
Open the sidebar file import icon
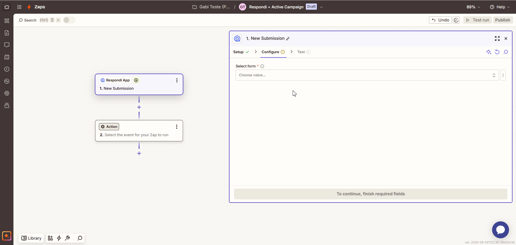pyautogui.click(x=7, y=33)
